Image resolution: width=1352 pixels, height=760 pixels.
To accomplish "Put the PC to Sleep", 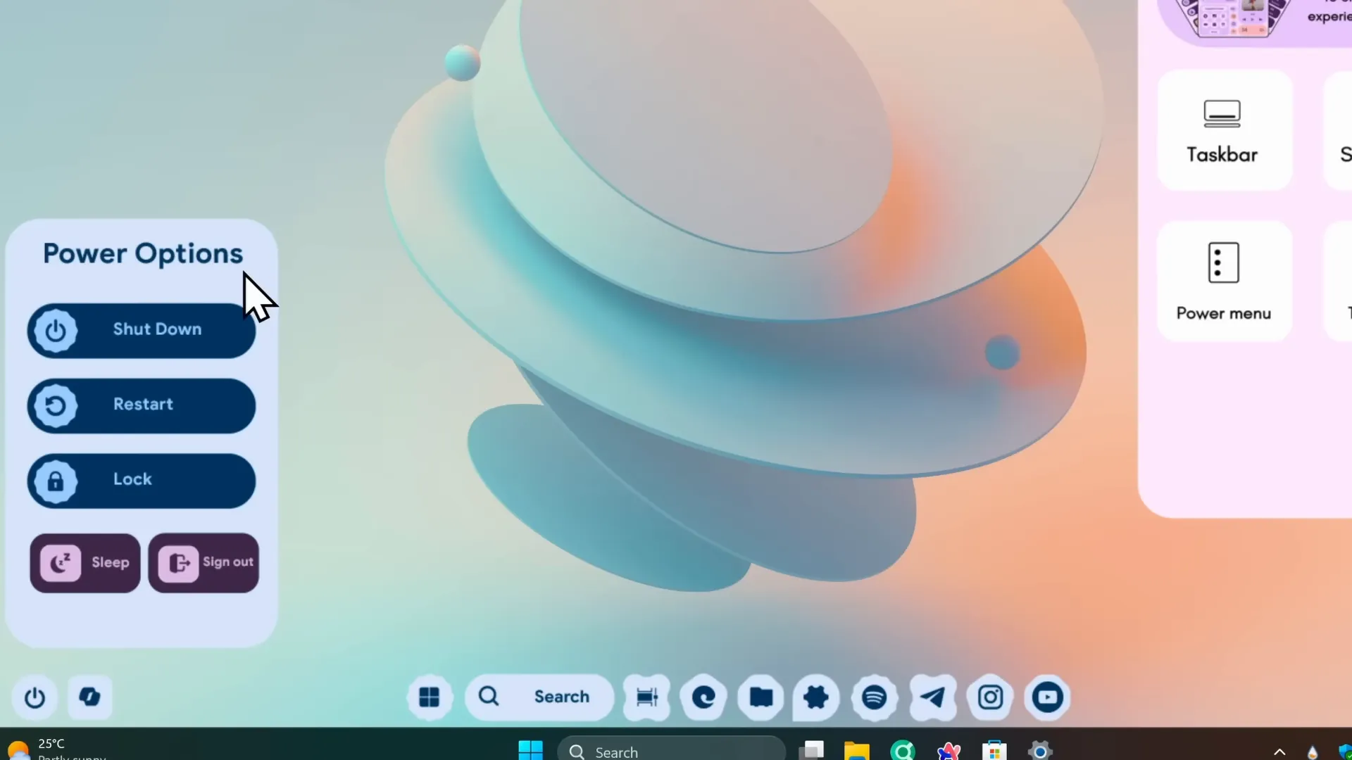I will click(x=85, y=562).
